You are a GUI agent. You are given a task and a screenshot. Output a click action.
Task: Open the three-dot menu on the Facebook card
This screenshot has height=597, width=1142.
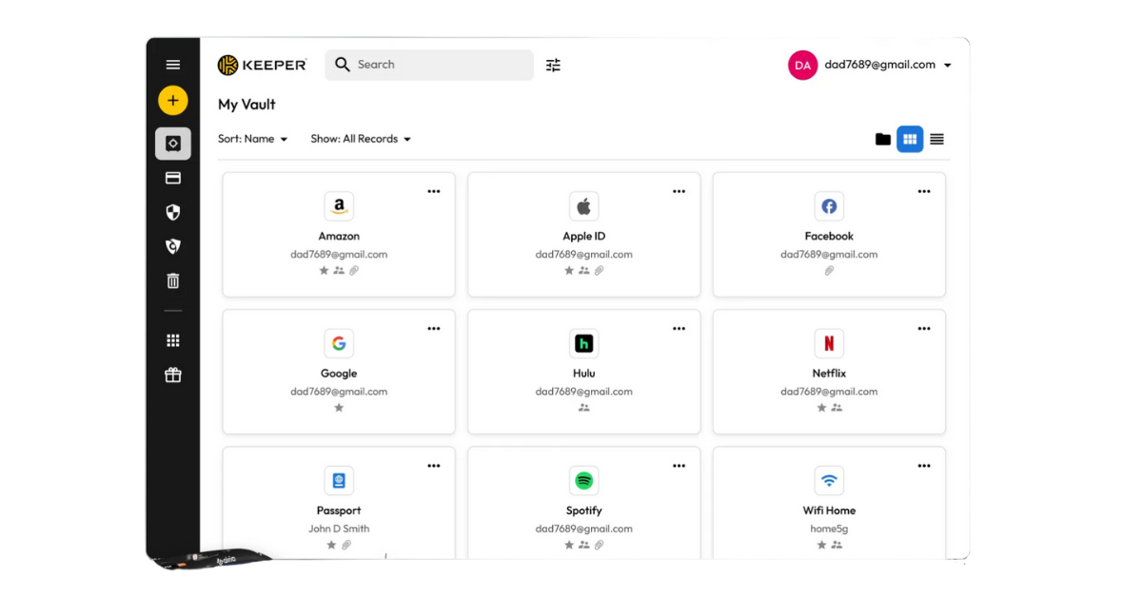(924, 191)
